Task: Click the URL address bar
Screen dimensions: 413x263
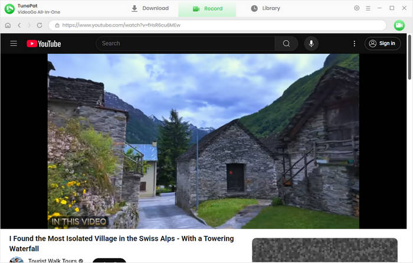Action: 218,25
